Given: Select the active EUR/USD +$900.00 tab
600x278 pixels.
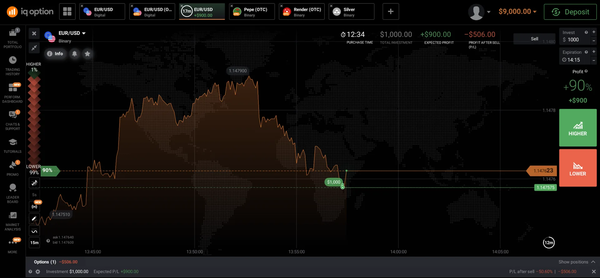Looking at the screenshot, I should (x=202, y=12).
